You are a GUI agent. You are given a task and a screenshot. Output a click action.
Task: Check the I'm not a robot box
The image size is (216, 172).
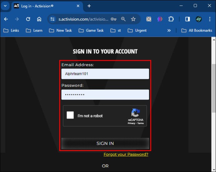(70, 115)
